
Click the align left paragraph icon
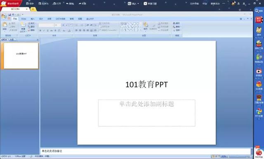pyautogui.click(x=76, y=30)
